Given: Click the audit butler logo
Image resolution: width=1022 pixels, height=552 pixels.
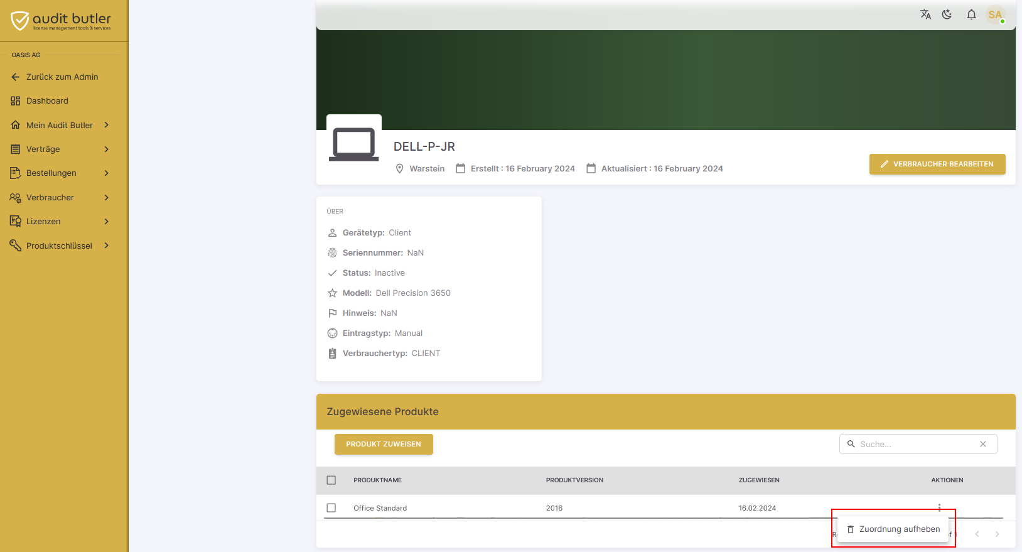Looking at the screenshot, I should 61,21.
